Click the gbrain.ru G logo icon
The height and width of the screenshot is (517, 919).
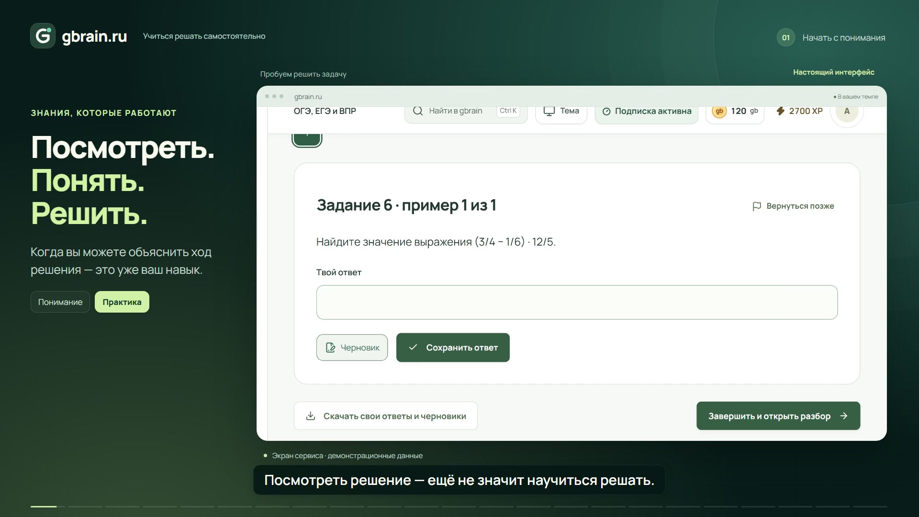[43, 36]
